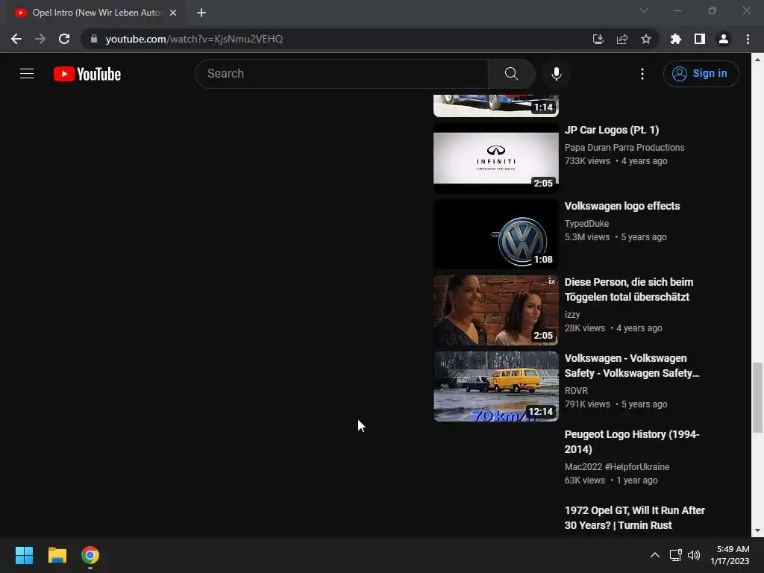Open Volkswagen logo effects title link
The image size is (764, 573).
[x=621, y=206]
